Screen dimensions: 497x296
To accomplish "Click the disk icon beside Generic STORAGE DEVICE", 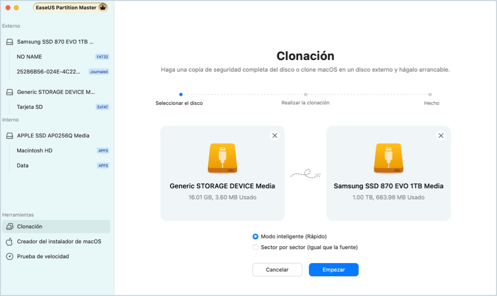I will tap(10, 92).
